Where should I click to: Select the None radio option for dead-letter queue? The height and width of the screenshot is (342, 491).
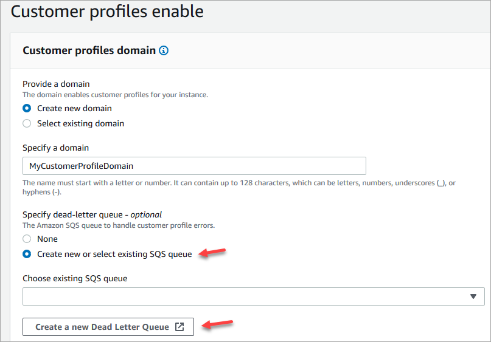tap(27, 239)
